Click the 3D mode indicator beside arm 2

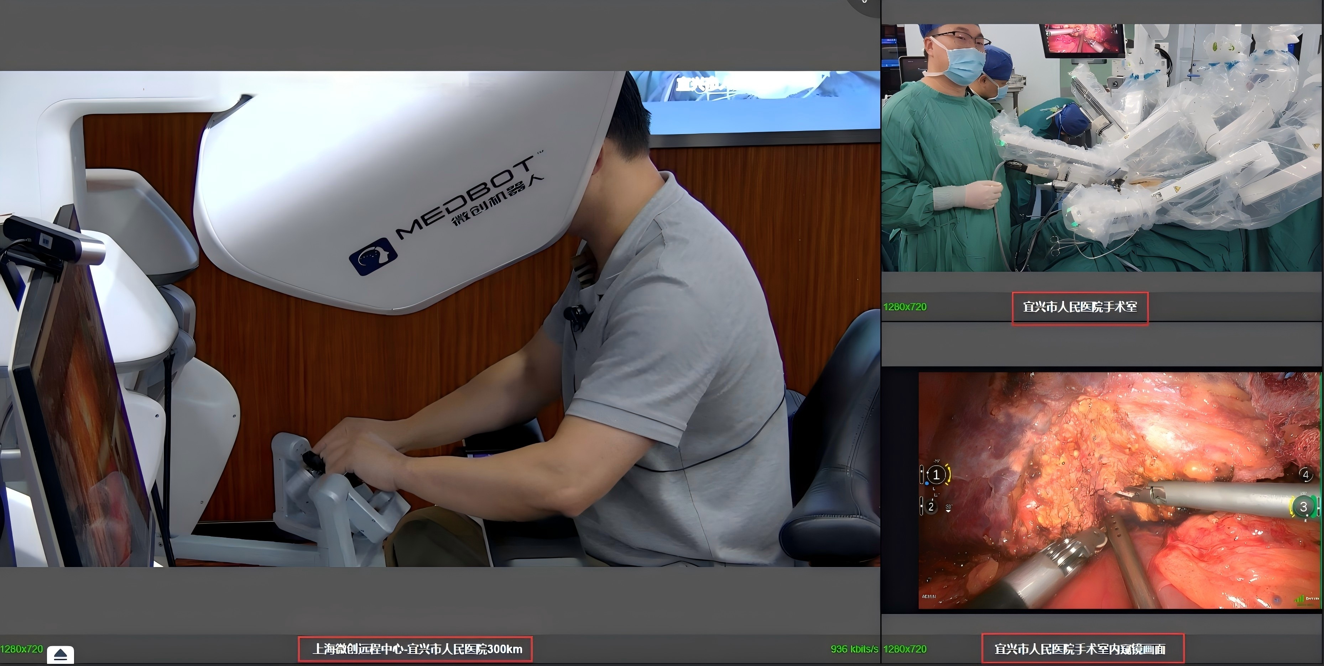[948, 508]
